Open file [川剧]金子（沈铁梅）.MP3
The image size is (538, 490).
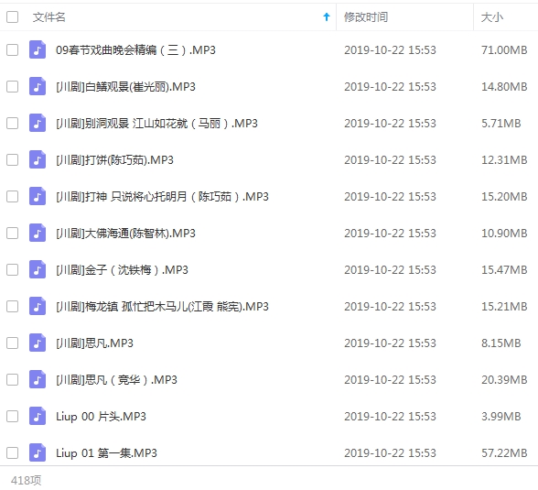click(122, 270)
